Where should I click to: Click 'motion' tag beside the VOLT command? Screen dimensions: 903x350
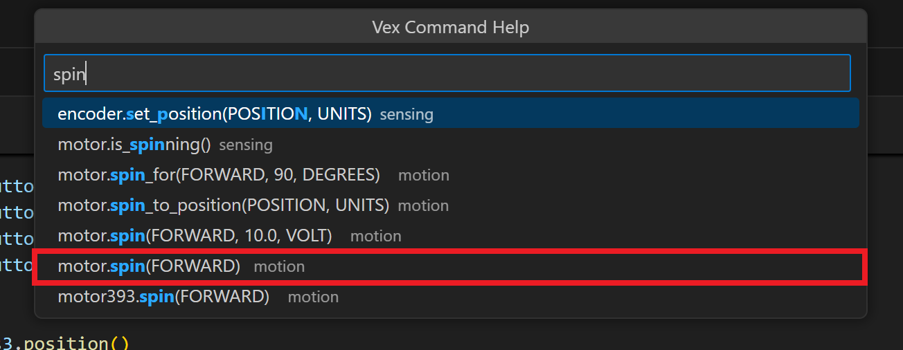(x=376, y=237)
